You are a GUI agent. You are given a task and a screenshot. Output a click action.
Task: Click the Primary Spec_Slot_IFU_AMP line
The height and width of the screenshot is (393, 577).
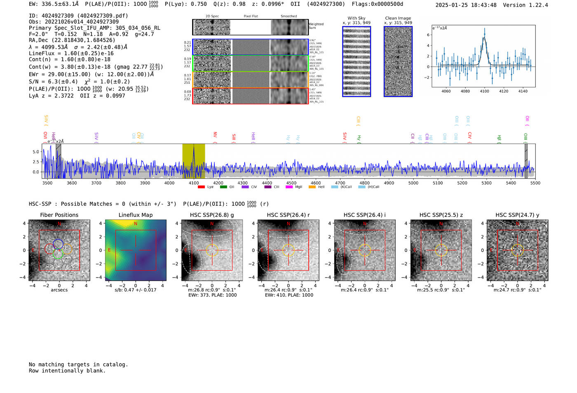pos(95,28)
